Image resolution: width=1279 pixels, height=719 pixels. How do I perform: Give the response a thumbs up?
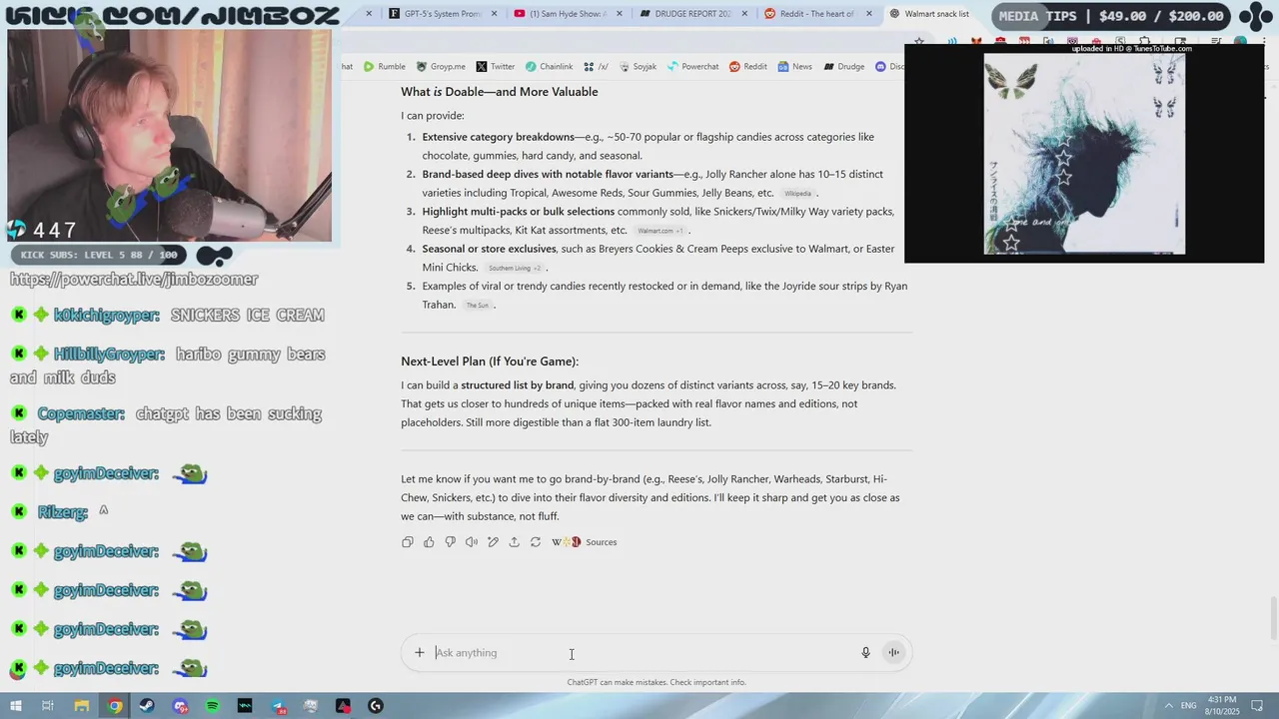pyautogui.click(x=429, y=542)
